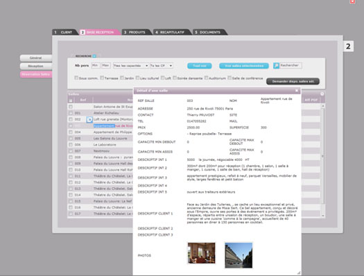This screenshot has height=276, width=364.
Task: Click the red close icon at the top right
Action: tap(352, 1)
